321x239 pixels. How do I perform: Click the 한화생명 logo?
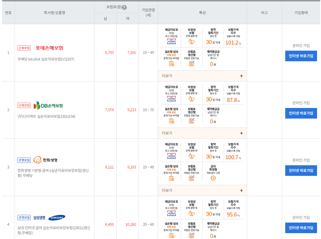45,160
